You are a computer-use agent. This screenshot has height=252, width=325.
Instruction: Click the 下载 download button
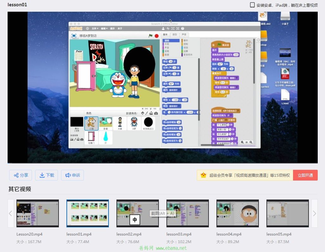pyautogui.click(x=47, y=175)
